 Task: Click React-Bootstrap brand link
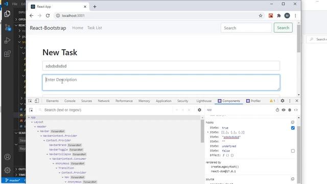coord(48,28)
